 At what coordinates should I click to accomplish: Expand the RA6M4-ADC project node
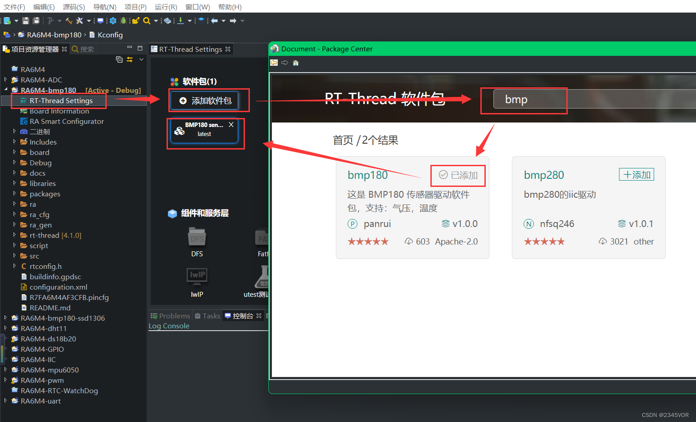coord(5,79)
